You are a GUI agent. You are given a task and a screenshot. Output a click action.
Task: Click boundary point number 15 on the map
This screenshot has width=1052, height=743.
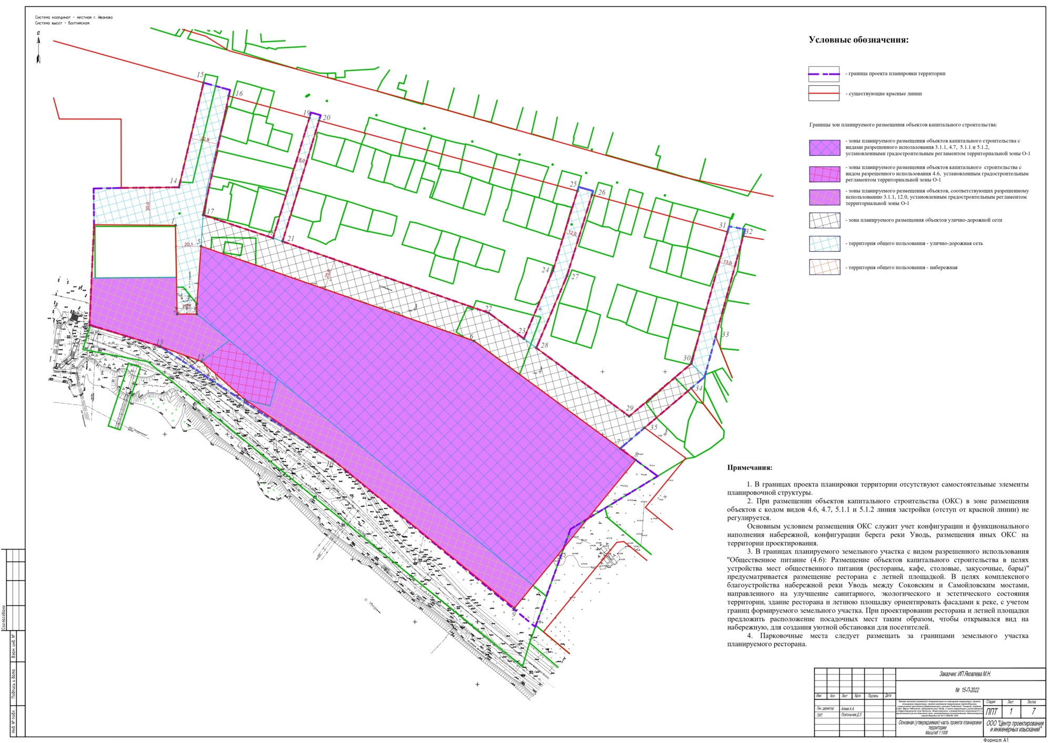[x=200, y=75]
